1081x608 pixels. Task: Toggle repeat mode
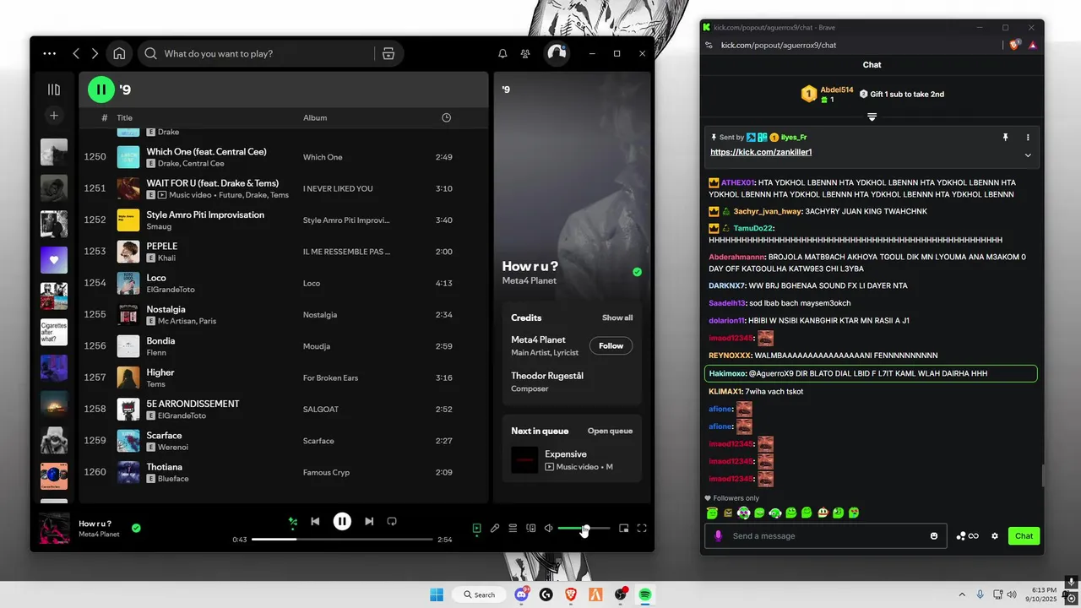(392, 522)
